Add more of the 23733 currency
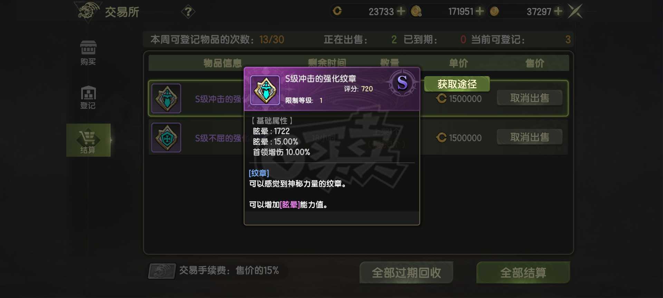 coord(401,11)
